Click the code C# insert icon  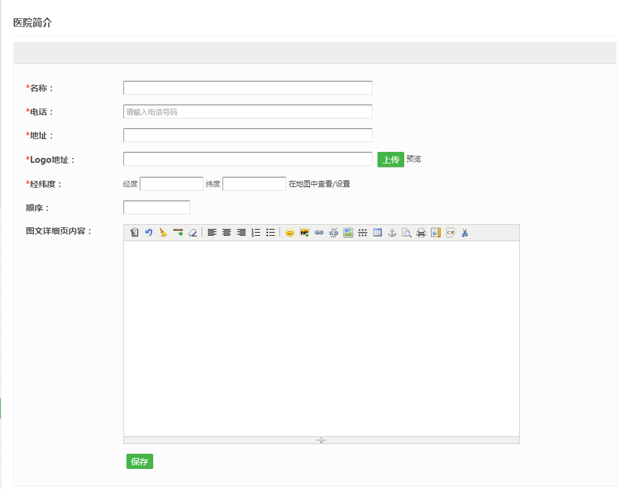tap(450, 233)
